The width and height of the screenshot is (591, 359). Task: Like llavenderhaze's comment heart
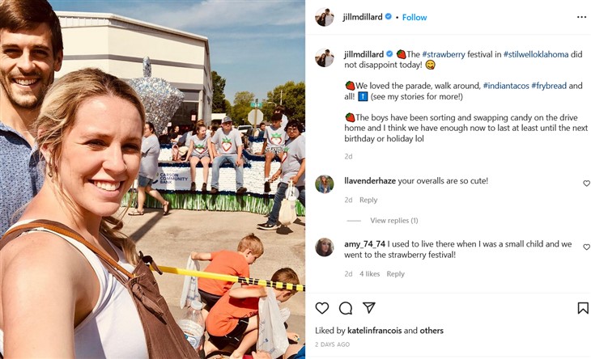coord(586,184)
